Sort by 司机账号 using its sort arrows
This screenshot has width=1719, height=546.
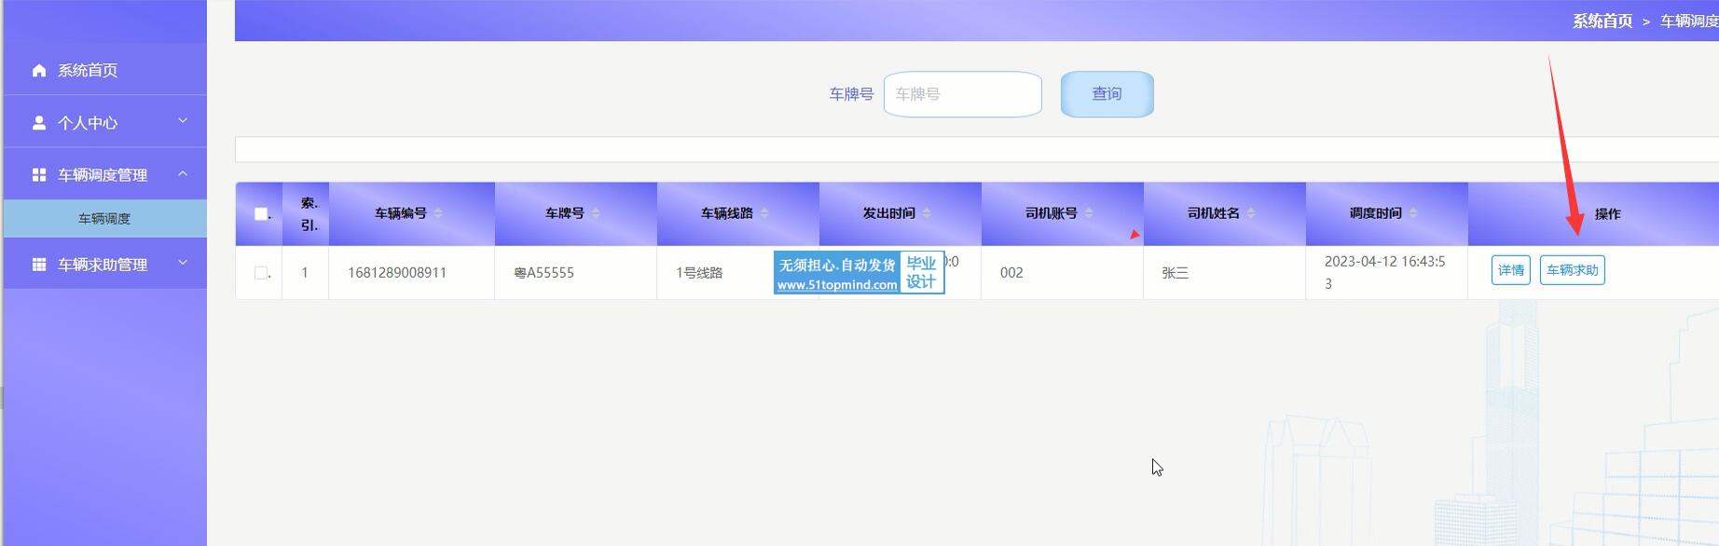tap(1089, 213)
